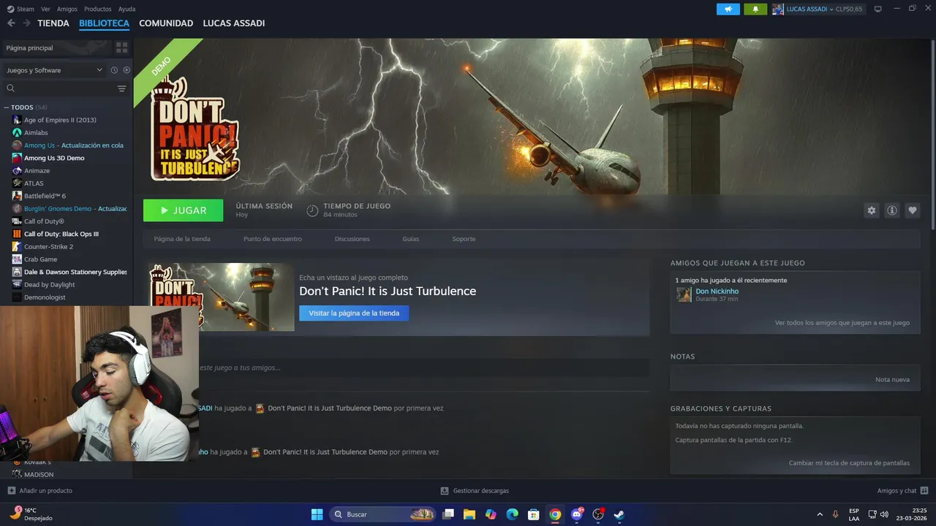Open File Explorer from the taskbar
Viewport: 936px width, 526px height.
[x=469, y=514]
